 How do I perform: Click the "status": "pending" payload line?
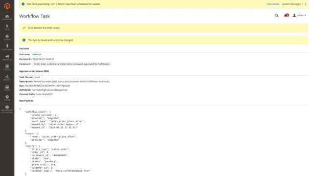[x=44, y=161]
